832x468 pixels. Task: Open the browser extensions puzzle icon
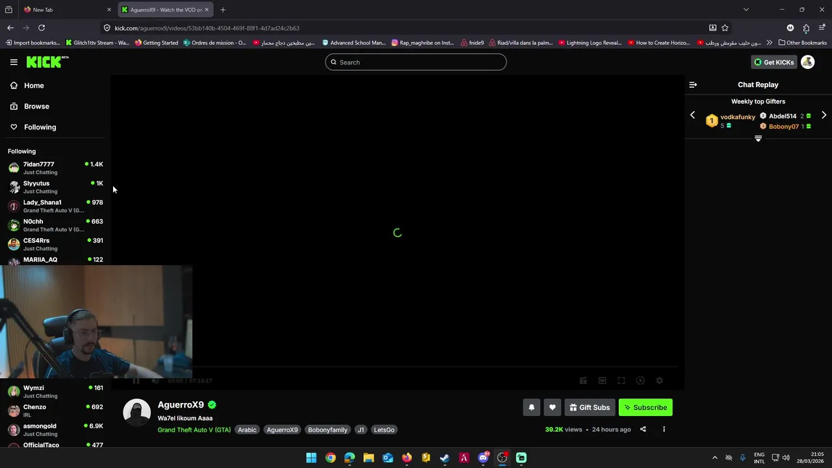click(x=806, y=28)
